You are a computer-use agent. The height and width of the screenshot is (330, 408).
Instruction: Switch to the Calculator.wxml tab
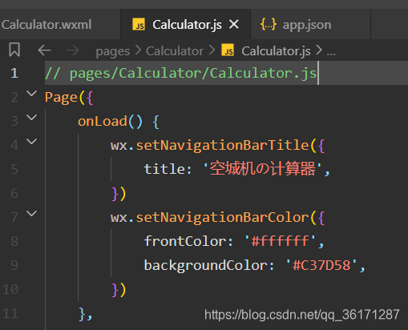(46, 25)
